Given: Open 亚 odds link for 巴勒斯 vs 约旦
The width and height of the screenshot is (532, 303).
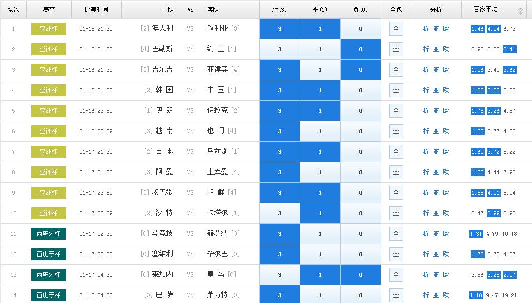Looking at the screenshot, I should 436,49.
